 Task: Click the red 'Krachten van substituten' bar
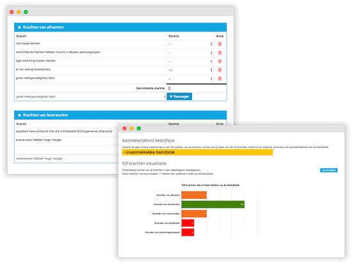[188, 223]
